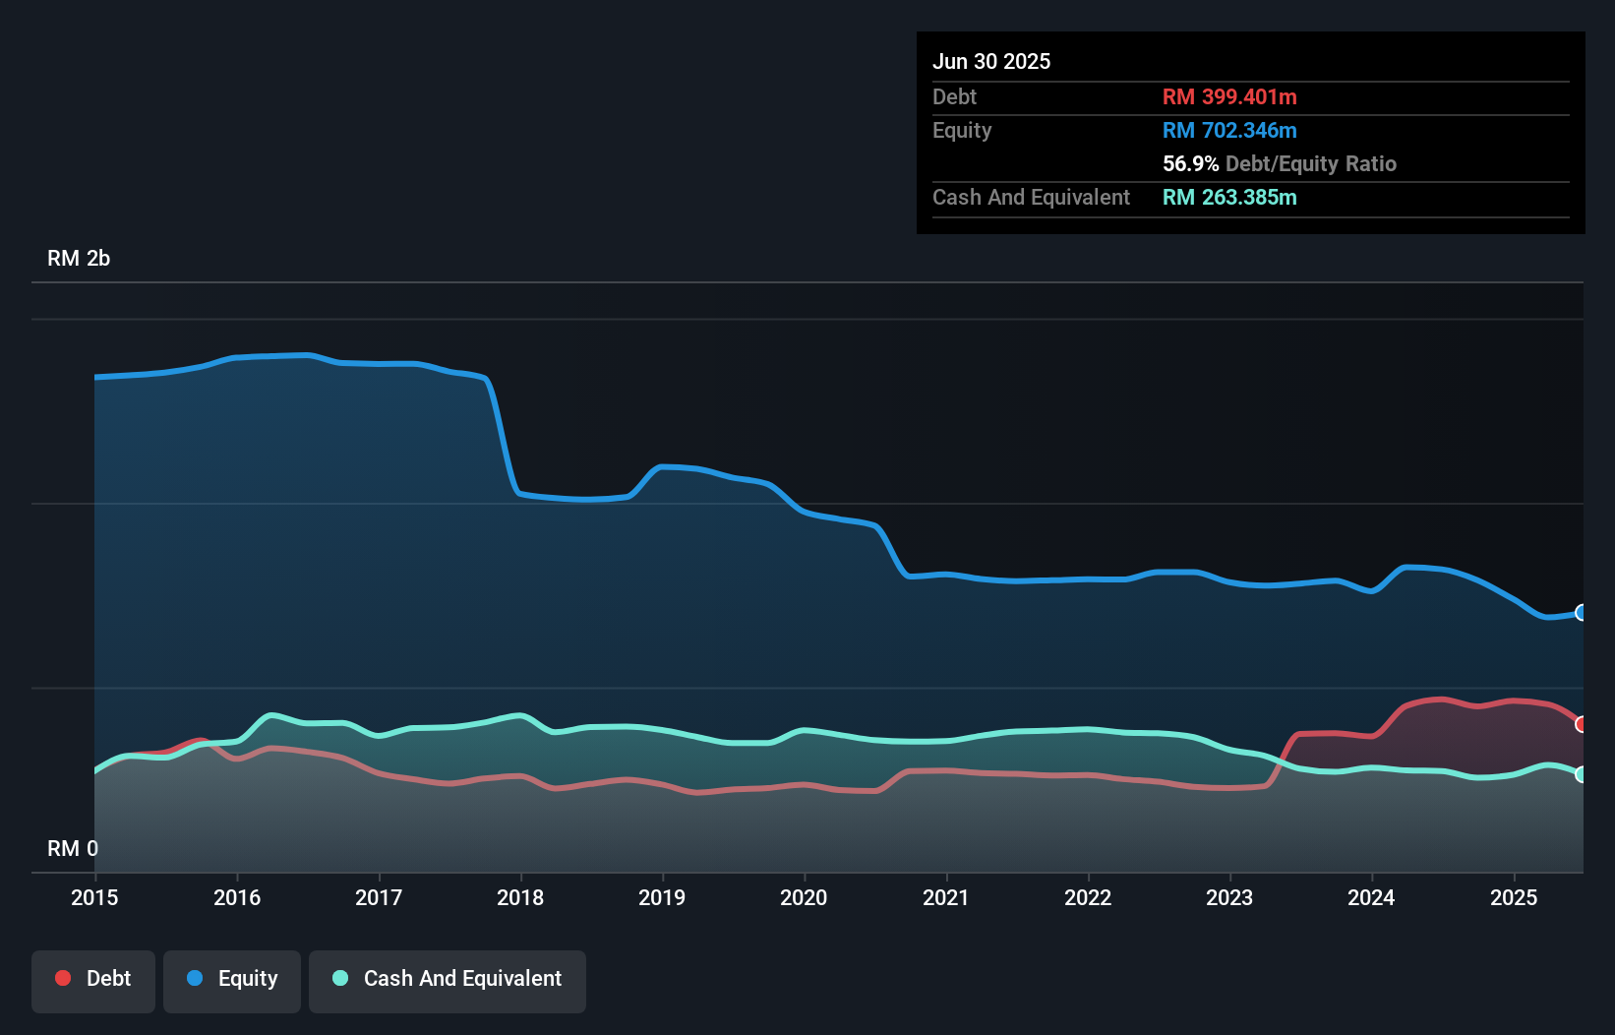The image size is (1615, 1035).
Task: Select the teal cash endpoint marker on chart
Action: point(1581,774)
